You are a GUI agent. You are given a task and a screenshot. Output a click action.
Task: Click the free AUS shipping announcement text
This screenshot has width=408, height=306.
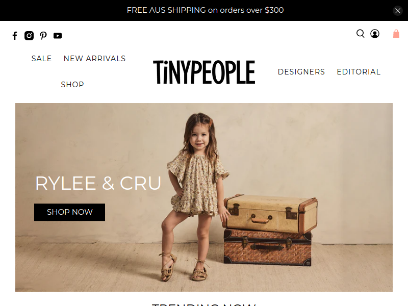205,10
